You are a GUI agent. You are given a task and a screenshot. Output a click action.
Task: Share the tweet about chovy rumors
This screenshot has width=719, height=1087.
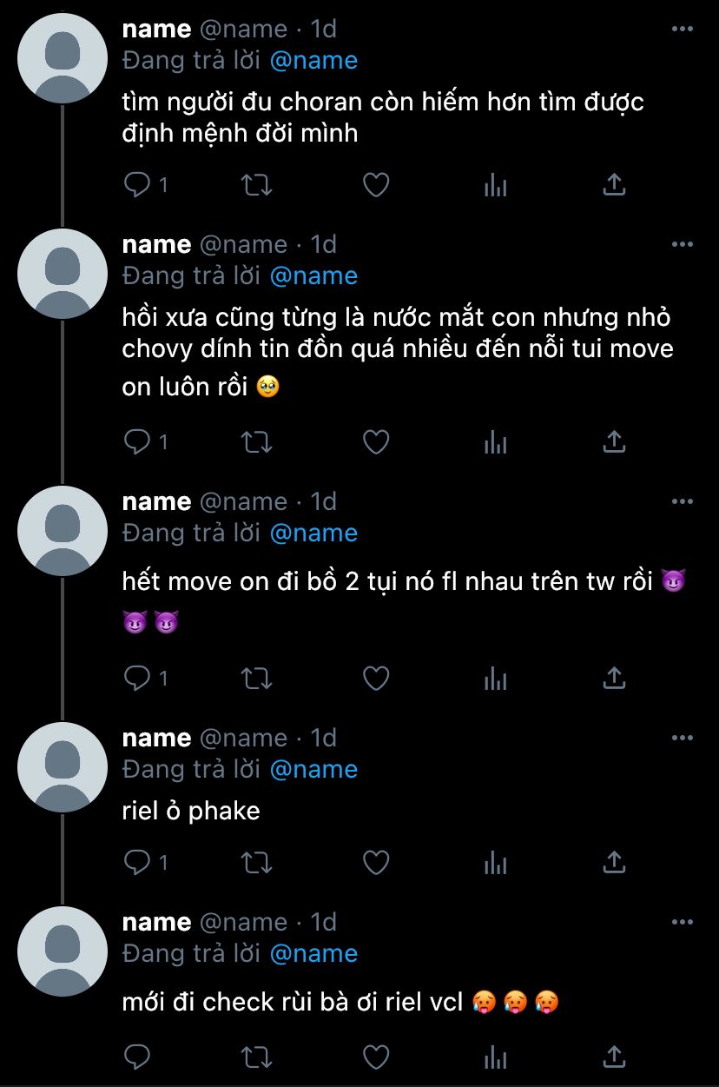[x=614, y=441]
